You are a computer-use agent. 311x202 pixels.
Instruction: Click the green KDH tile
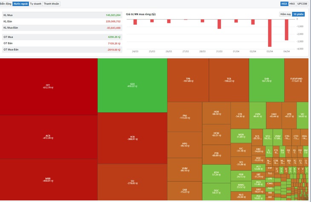click(216, 174)
